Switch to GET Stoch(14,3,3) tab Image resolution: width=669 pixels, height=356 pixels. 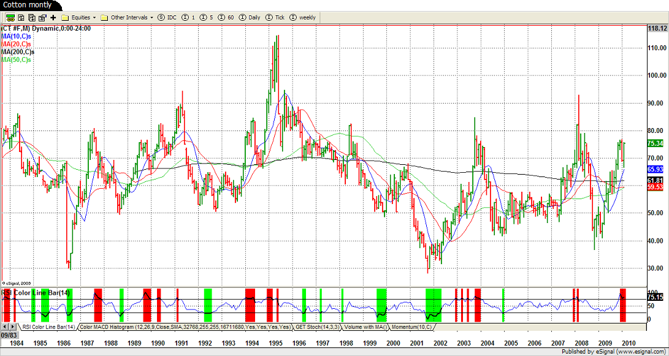317,327
